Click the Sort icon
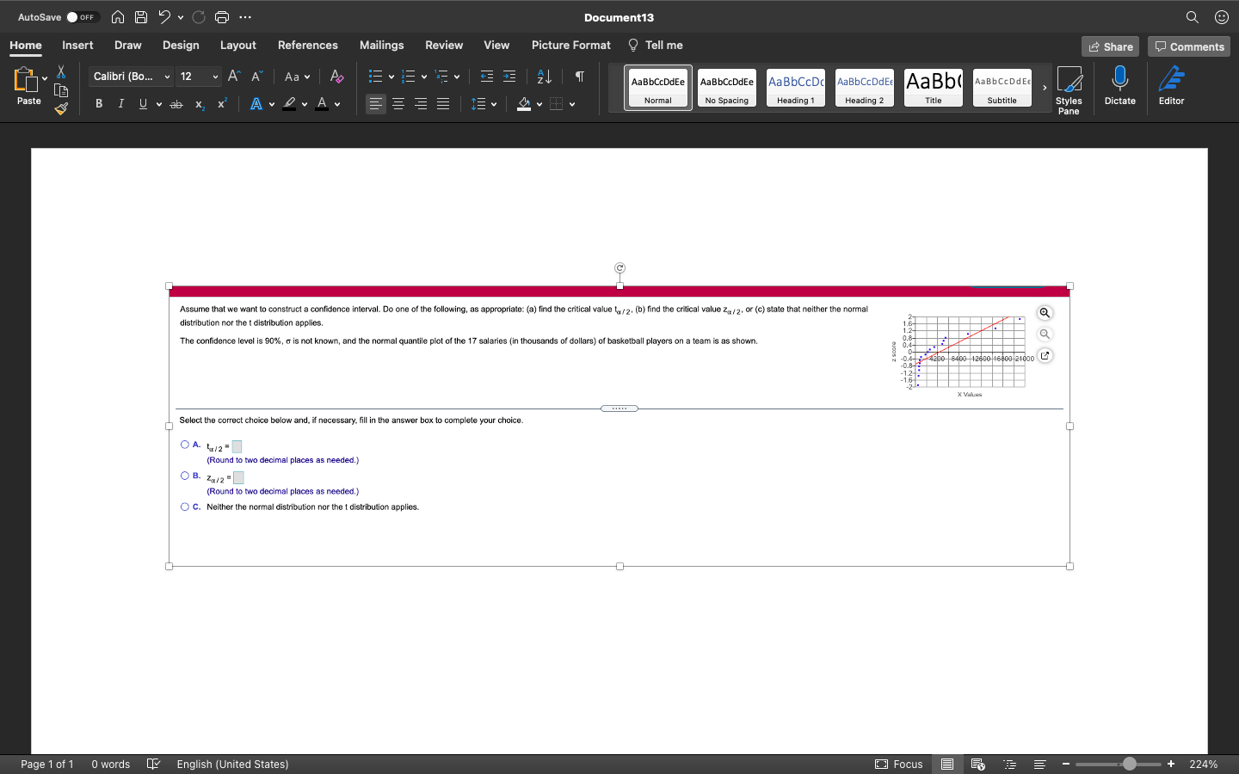Viewport: 1239px width, 774px height. click(544, 77)
